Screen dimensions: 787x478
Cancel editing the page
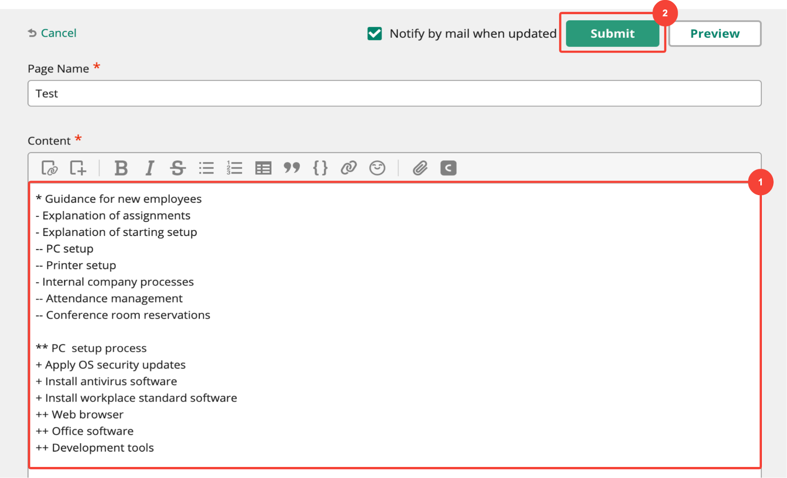[52, 33]
